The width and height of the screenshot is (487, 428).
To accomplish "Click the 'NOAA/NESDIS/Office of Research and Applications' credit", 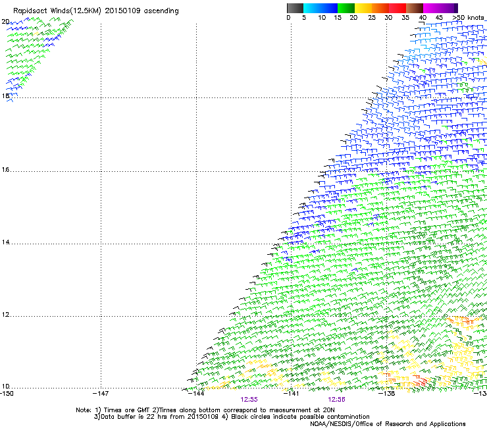I will [x=388, y=424].
